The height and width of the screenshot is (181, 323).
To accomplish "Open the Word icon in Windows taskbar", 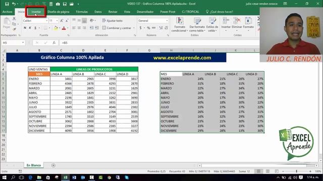I will pyautogui.click(x=74, y=177).
